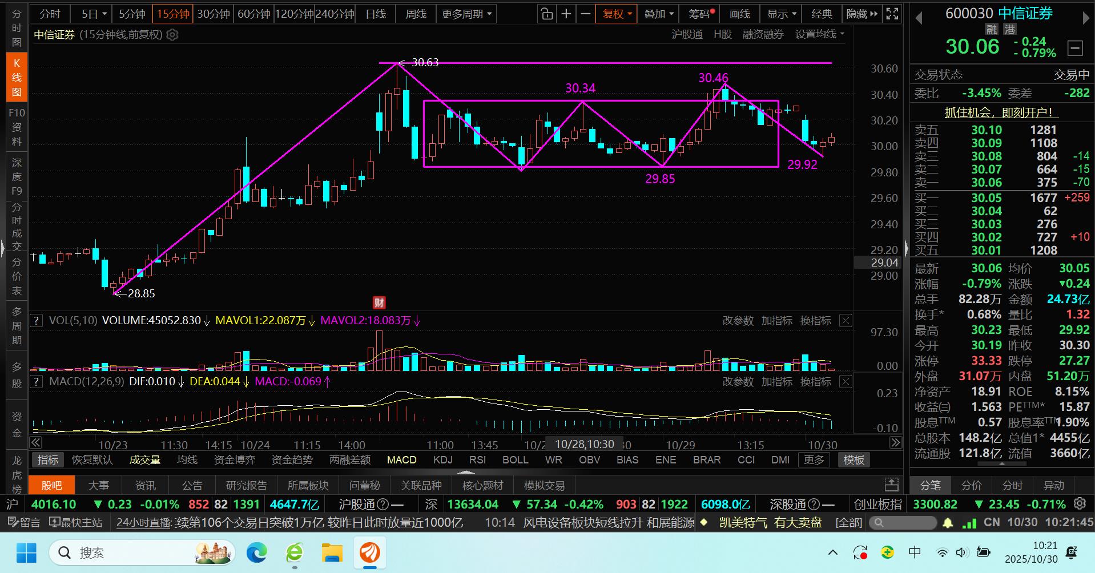Toggle the 成交量 volume indicator
This screenshot has height=573, width=1095.
144,460
